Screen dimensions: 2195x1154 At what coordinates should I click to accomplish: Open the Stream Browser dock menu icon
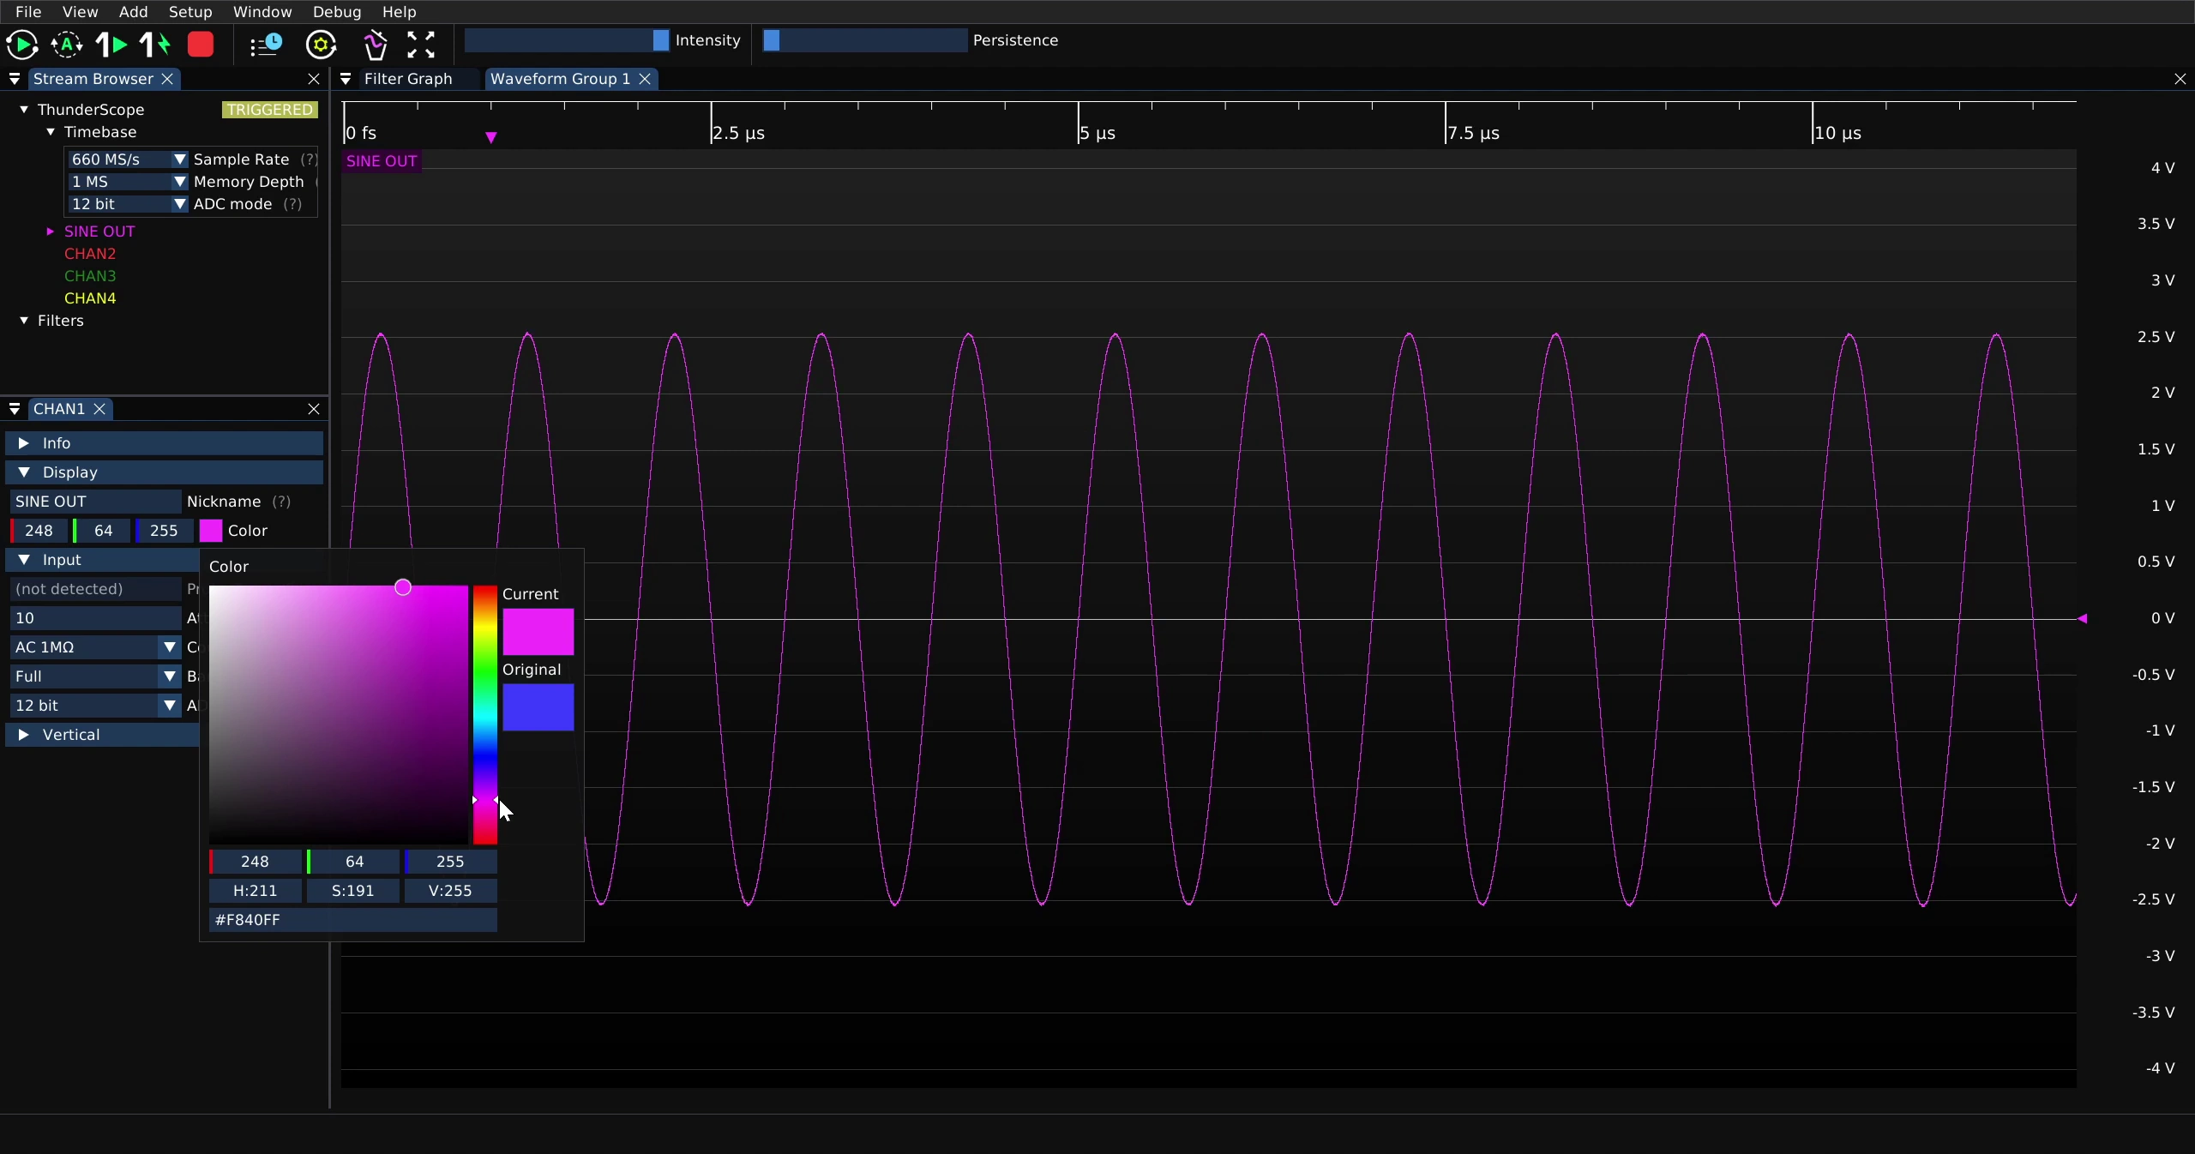tap(15, 79)
